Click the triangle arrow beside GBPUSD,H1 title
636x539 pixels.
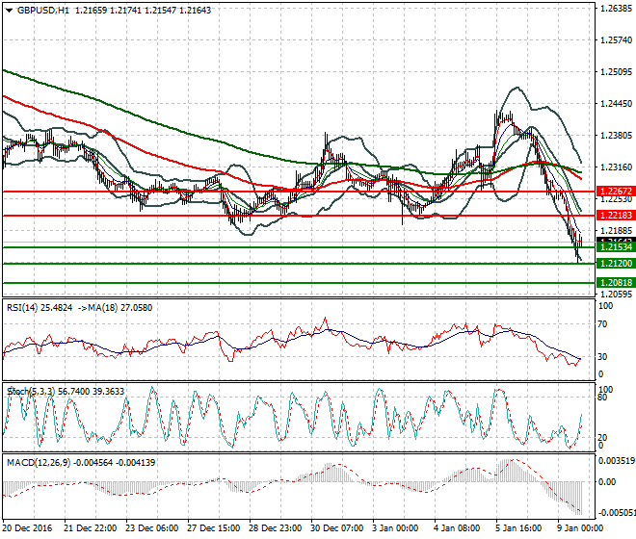tap(8, 9)
